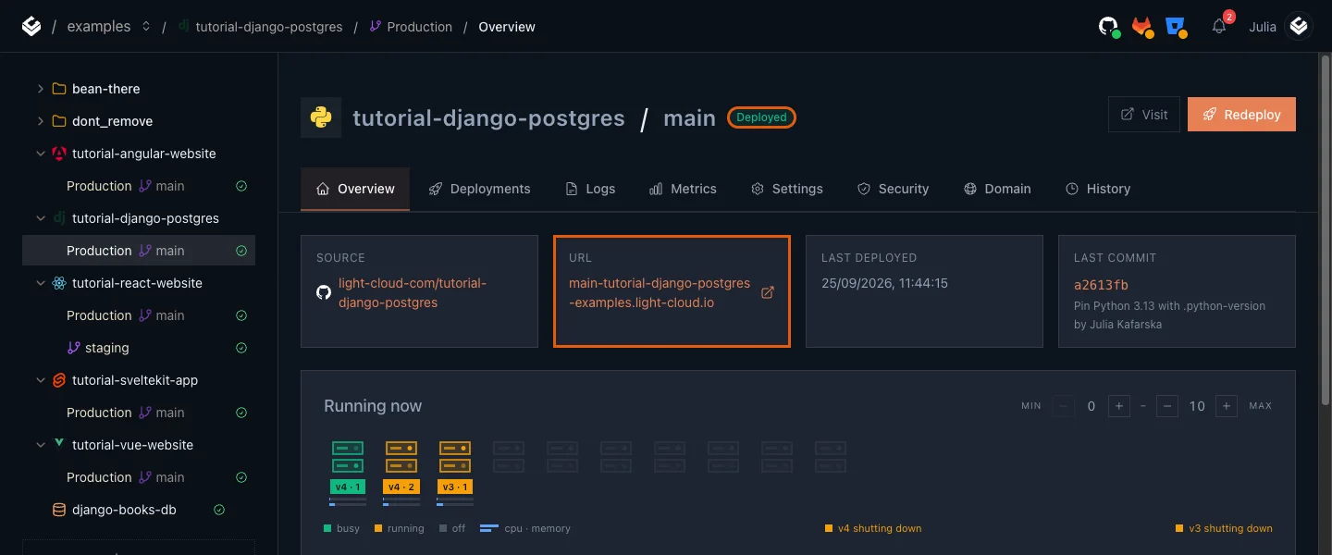Expand the dont_remove folder
This screenshot has height=555, width=1332.
pos(40,121)
